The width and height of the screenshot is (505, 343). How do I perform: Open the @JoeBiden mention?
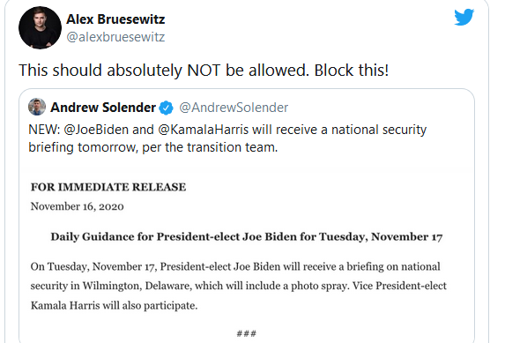(x=96, y=130)
